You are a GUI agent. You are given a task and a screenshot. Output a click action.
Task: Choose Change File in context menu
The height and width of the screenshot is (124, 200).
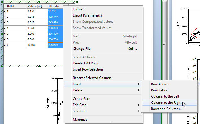(82, 49)
